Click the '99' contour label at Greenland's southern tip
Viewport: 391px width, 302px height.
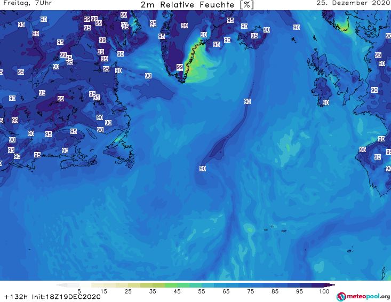pyautogui.click(x=180, y=67)
